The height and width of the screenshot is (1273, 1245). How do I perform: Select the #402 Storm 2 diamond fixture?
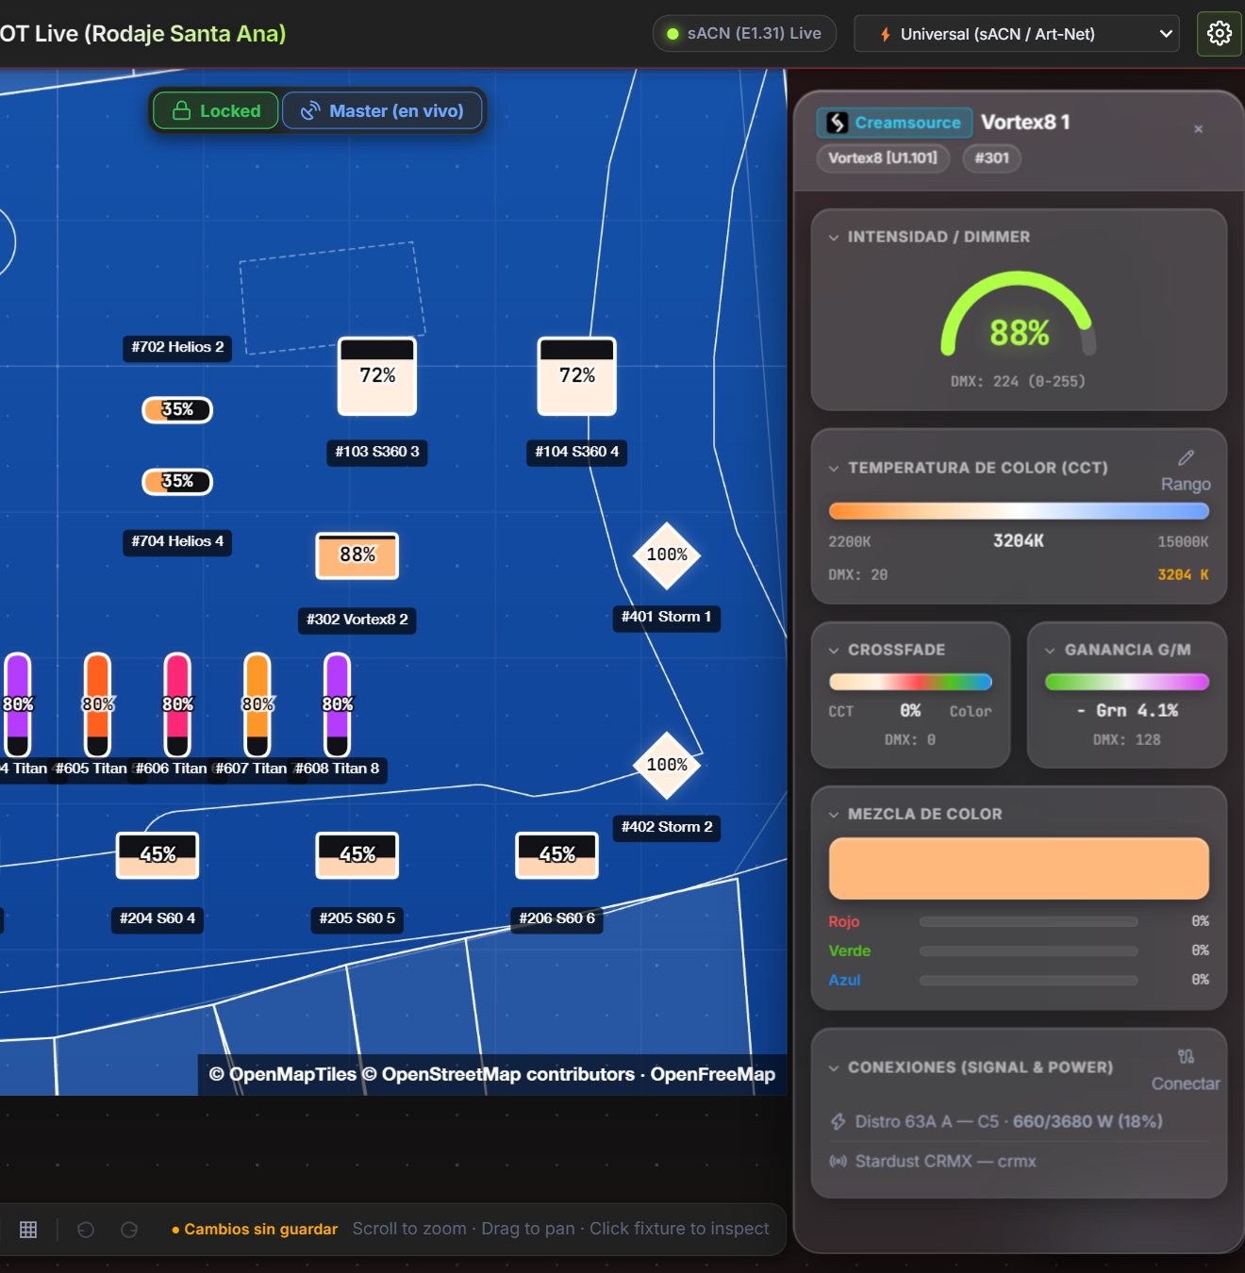[667, 765]
